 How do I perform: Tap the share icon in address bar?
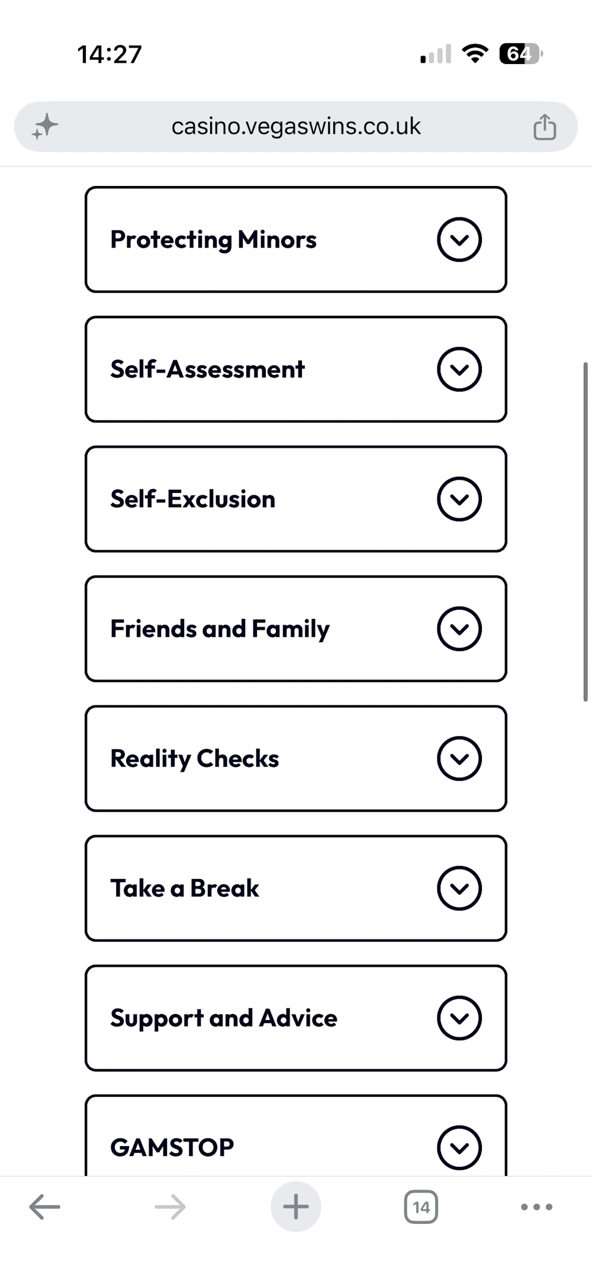pos(545,127)
